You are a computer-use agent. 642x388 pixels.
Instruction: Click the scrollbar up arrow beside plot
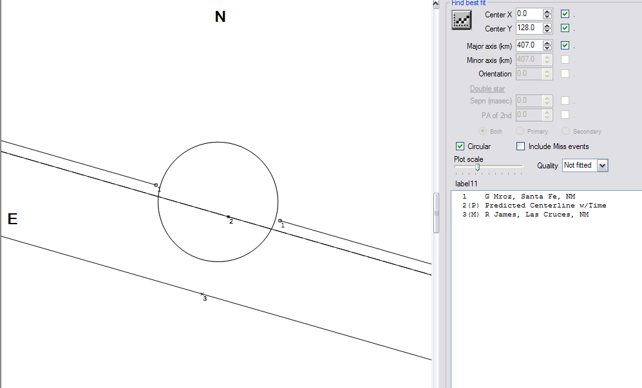point(437,4)
